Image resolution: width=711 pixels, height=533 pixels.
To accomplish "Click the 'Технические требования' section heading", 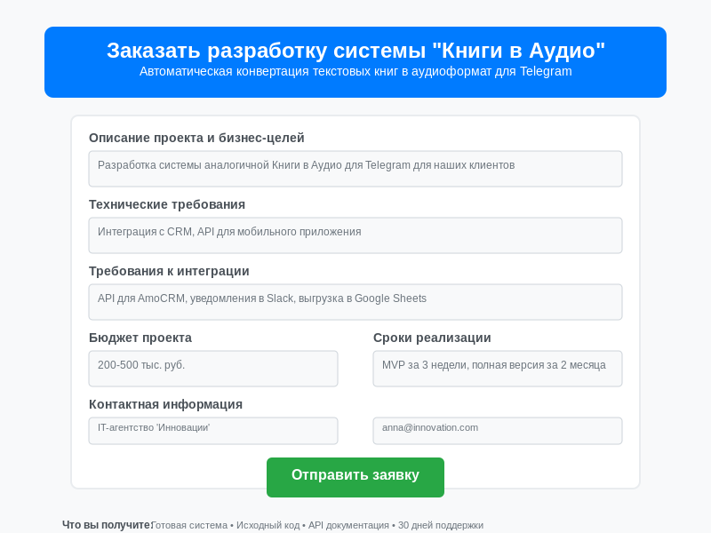I will click(x=167, y=204).
